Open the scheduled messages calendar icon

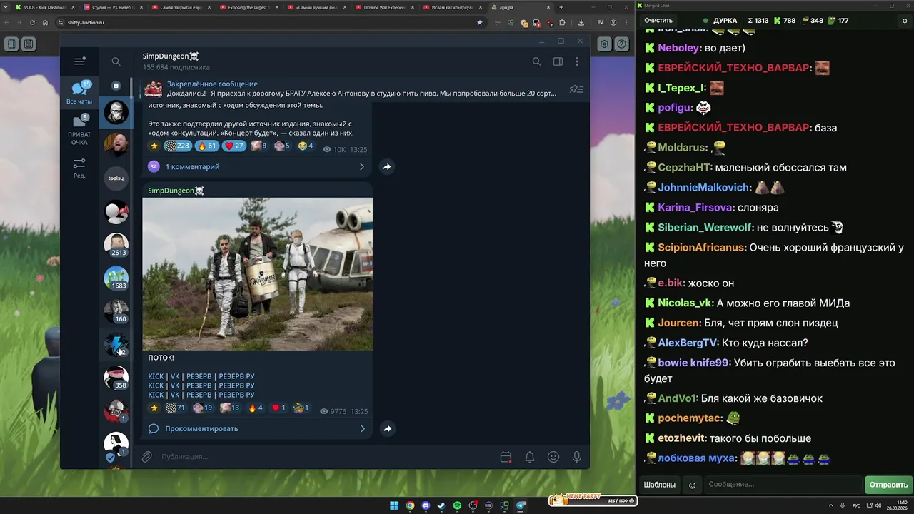tap(506, 457)
